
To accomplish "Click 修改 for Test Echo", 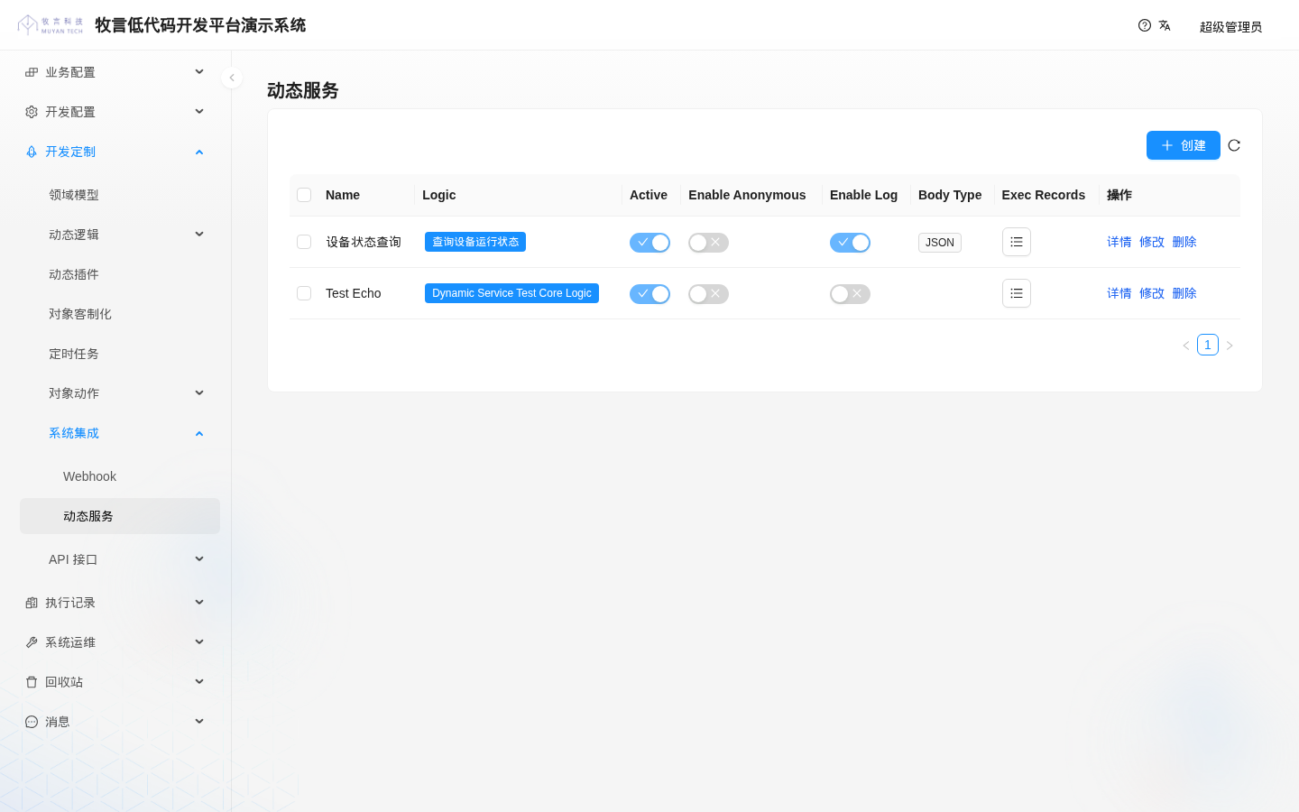I will point(1152,293).
